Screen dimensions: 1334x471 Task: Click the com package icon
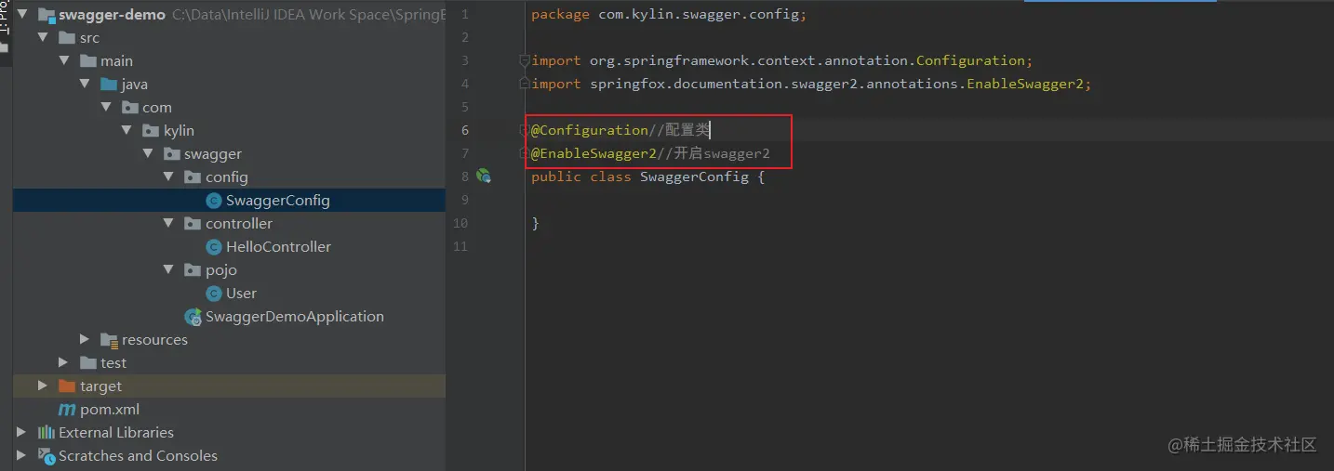[x=130, y=108]
